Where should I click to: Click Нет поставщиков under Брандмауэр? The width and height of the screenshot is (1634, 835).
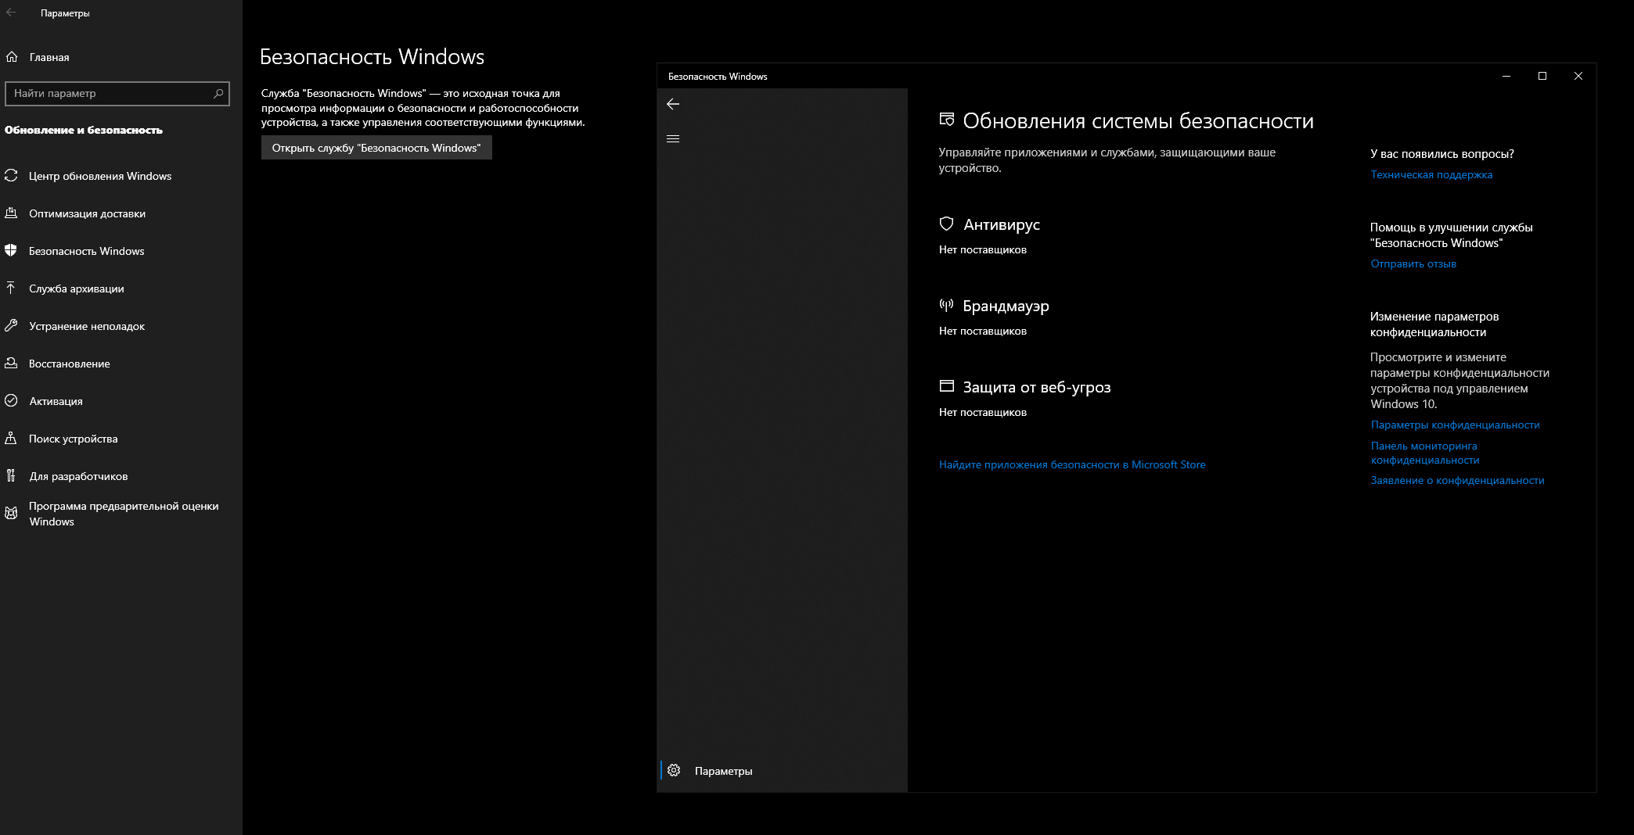pos(983,331)
